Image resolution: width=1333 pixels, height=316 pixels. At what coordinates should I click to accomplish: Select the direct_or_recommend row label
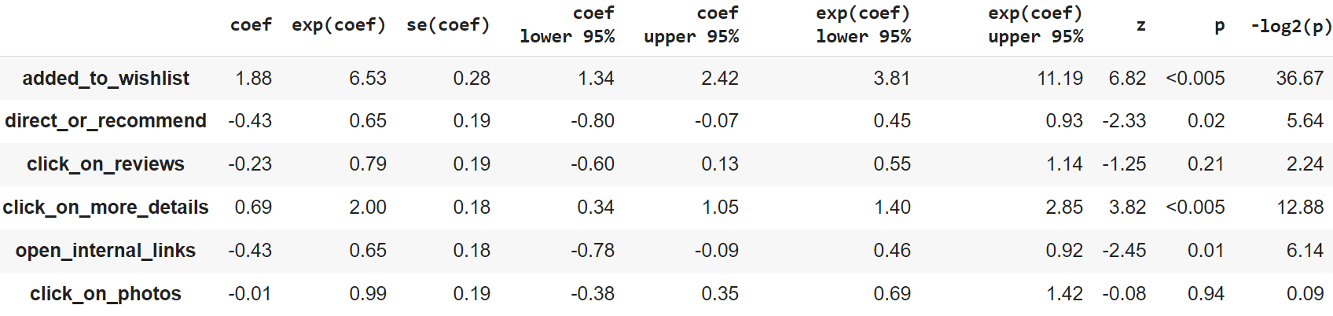point(105,121)
